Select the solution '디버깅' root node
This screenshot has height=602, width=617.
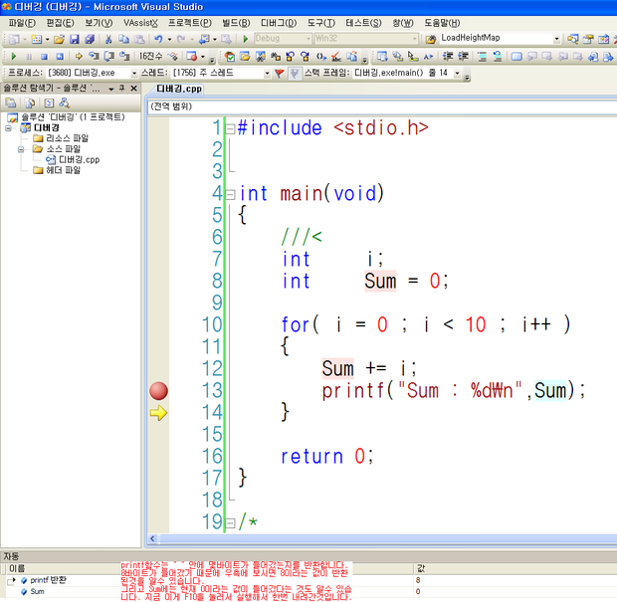(x=73, y=117)
